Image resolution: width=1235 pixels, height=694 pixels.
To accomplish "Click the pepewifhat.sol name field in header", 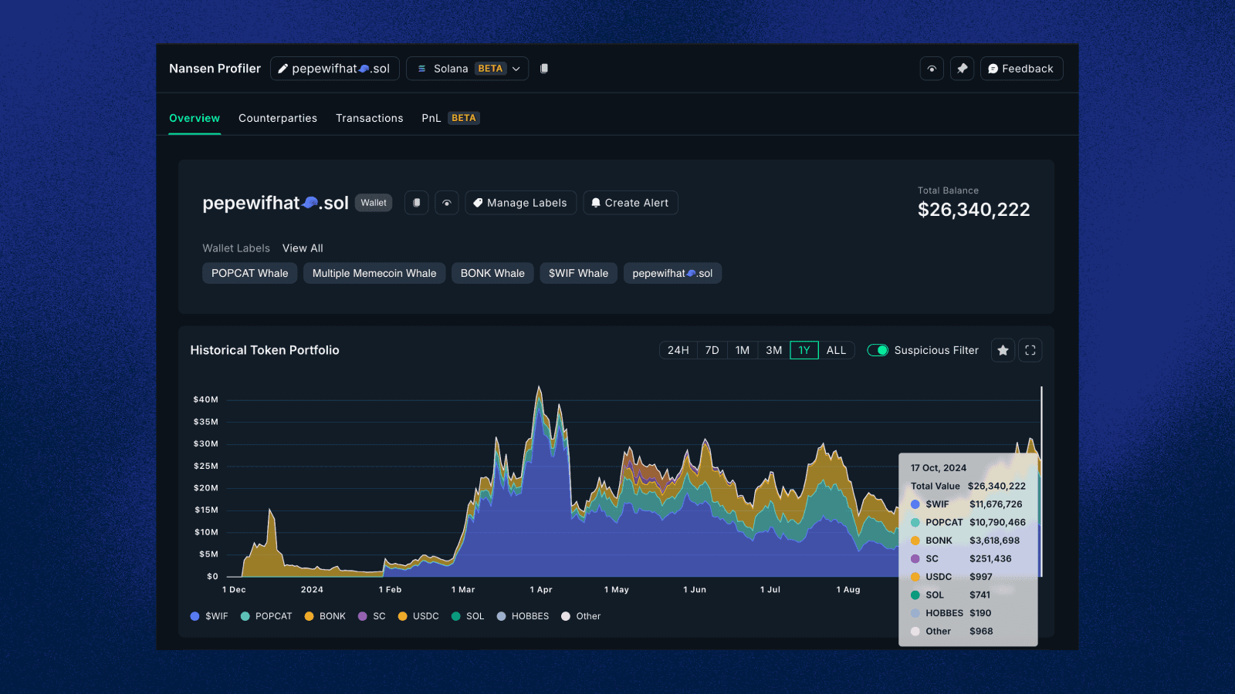I will pos(335,69).
